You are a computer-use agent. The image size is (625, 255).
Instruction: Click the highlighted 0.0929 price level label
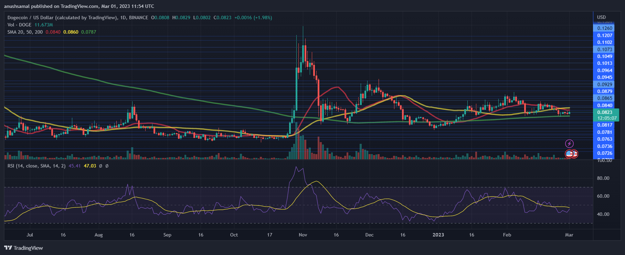tap(605, 84)
